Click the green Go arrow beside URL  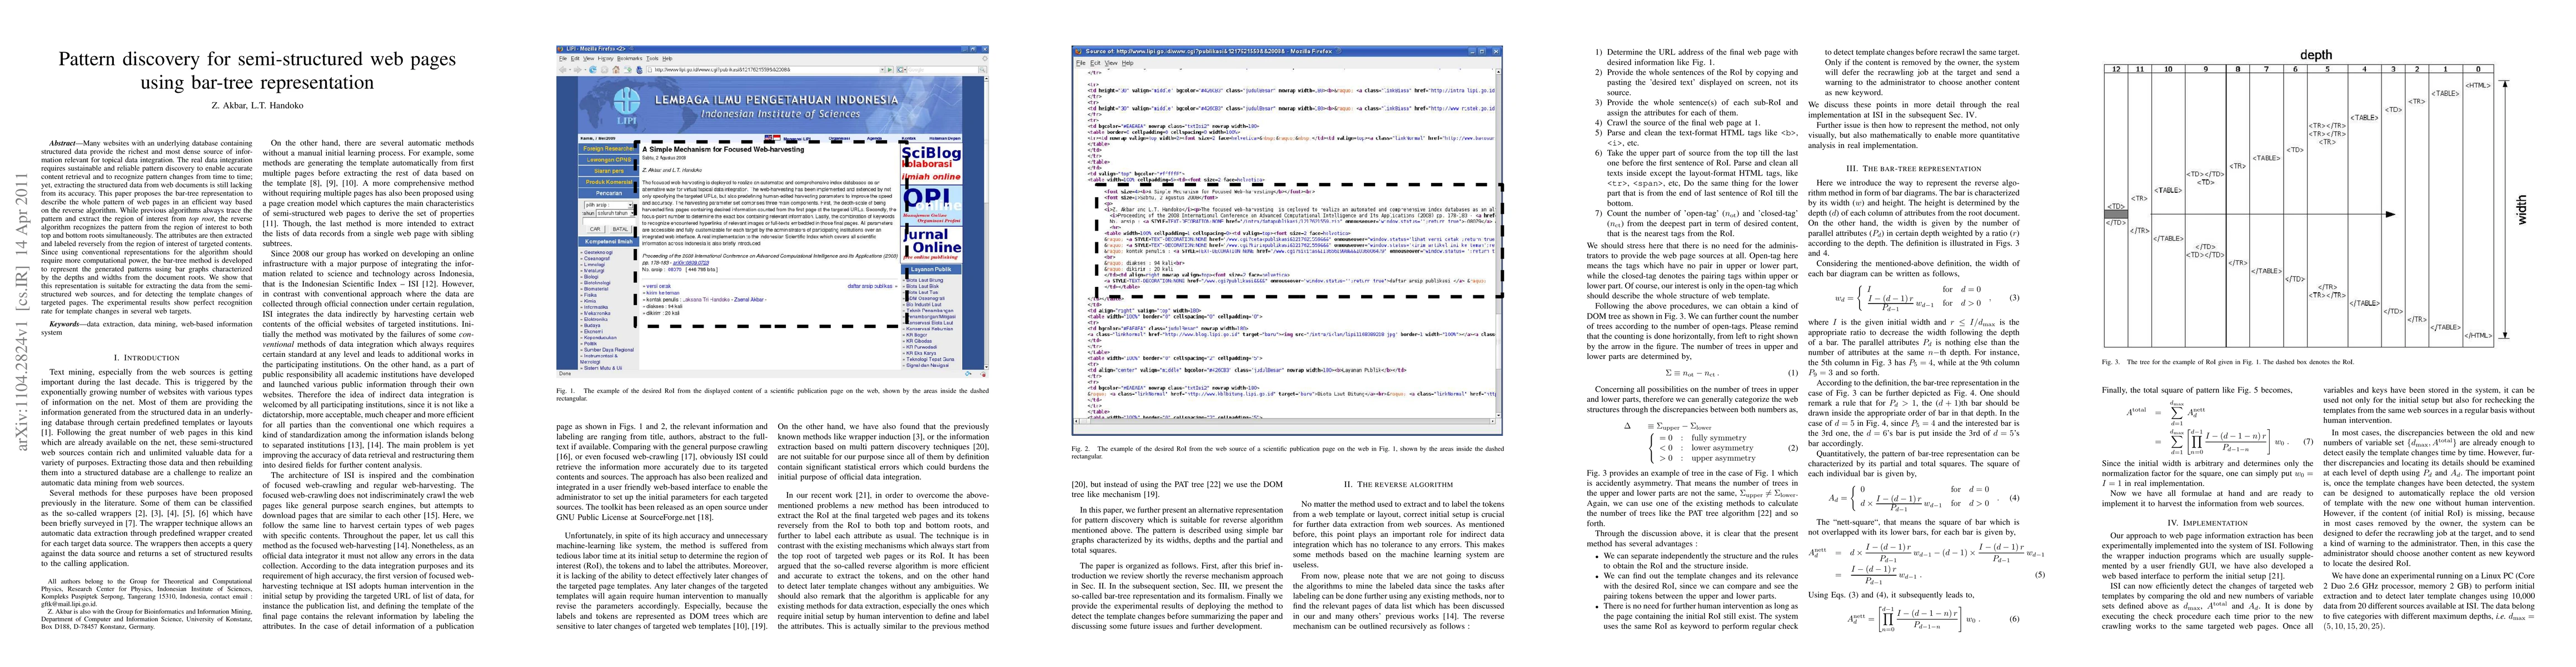click(x=890, y=70)
